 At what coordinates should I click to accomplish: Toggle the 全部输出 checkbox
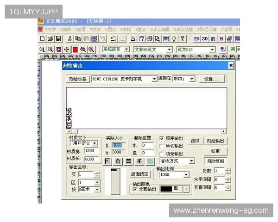point(135,189)
